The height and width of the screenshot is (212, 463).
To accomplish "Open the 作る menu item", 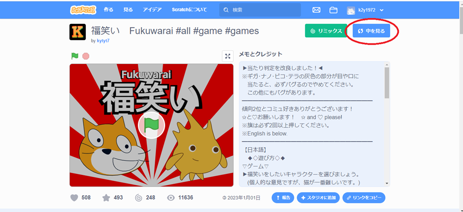I will [x=109, y=10].
